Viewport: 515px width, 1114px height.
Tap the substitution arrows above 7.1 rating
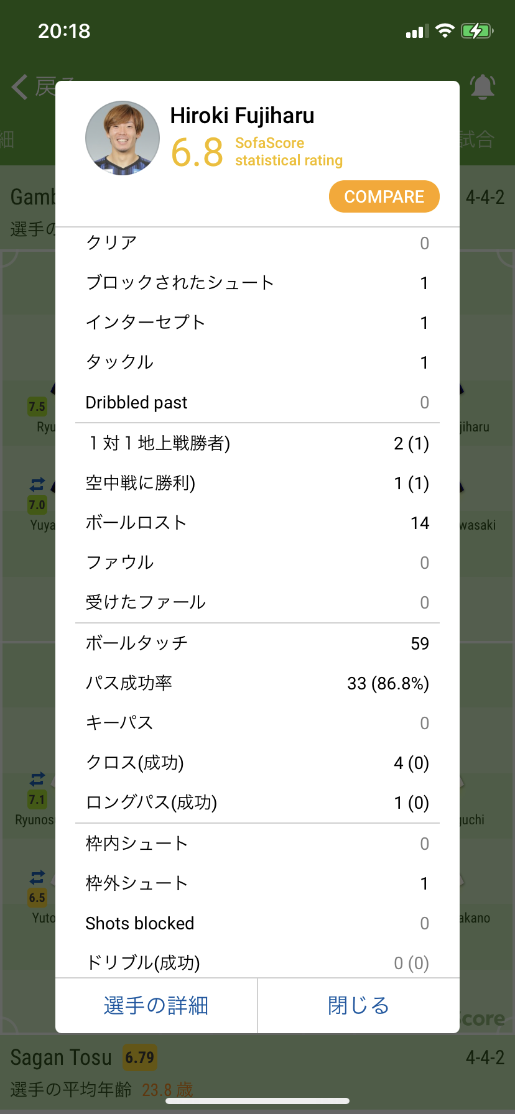(x=37, y=778)
